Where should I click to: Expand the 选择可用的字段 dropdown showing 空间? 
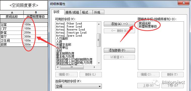tap(78, 86)
